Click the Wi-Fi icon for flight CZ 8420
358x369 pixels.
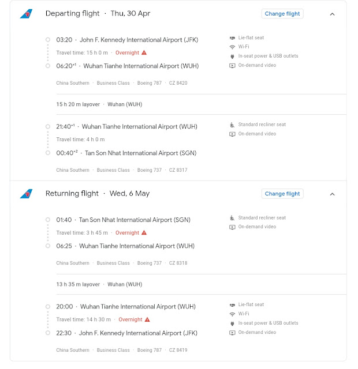coord(232,47)
